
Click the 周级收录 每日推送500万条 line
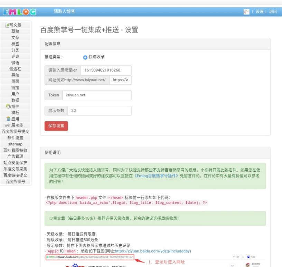pos(72,240)
